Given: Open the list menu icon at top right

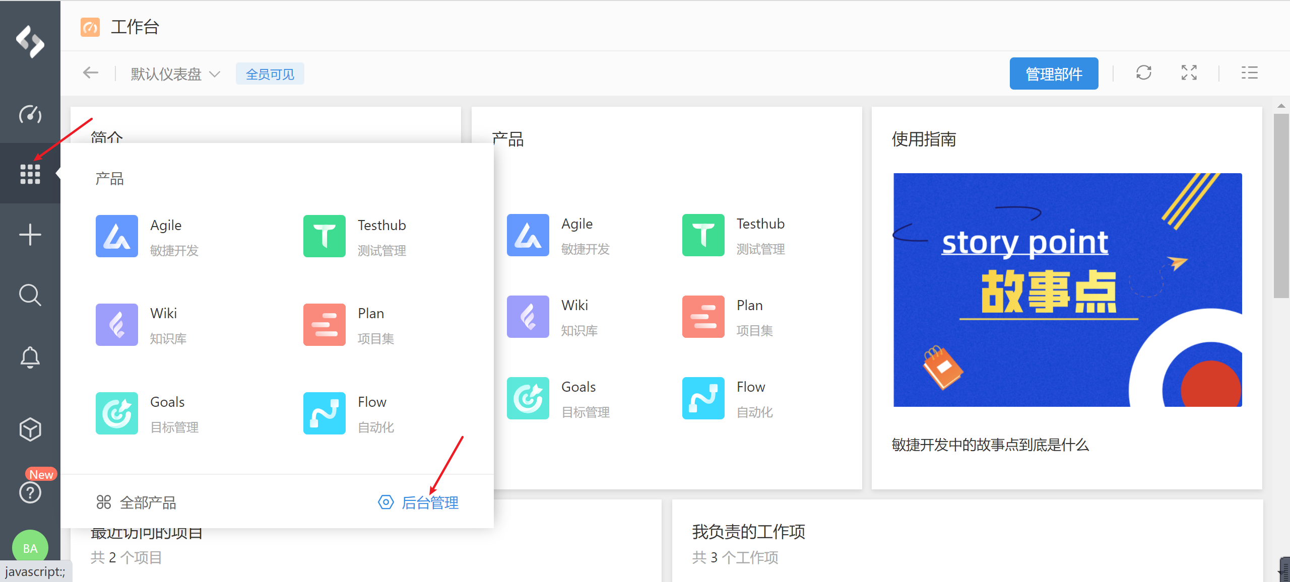Looking at the screenshot, I should 1249,73.
